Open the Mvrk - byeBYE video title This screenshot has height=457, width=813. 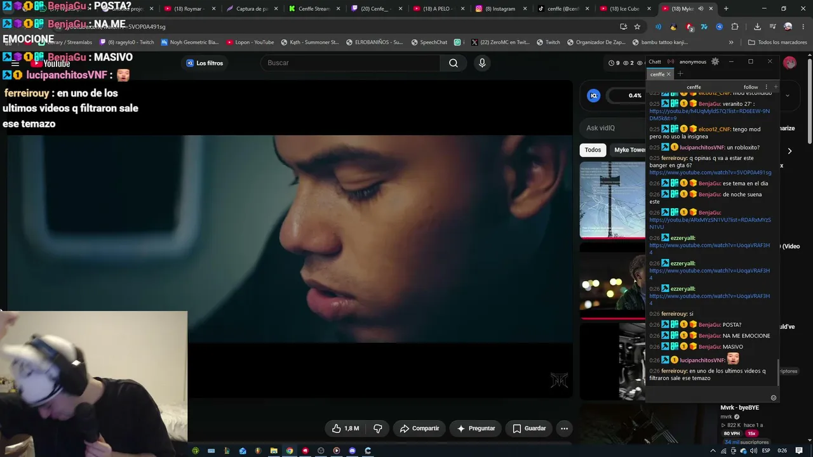pos(739,407)
